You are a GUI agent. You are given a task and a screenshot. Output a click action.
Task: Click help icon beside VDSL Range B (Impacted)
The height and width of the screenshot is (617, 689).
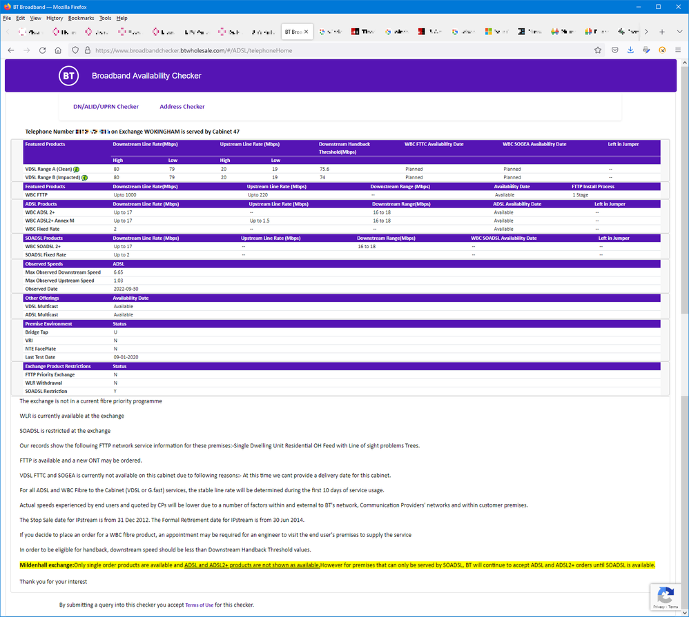pos(84,177)
